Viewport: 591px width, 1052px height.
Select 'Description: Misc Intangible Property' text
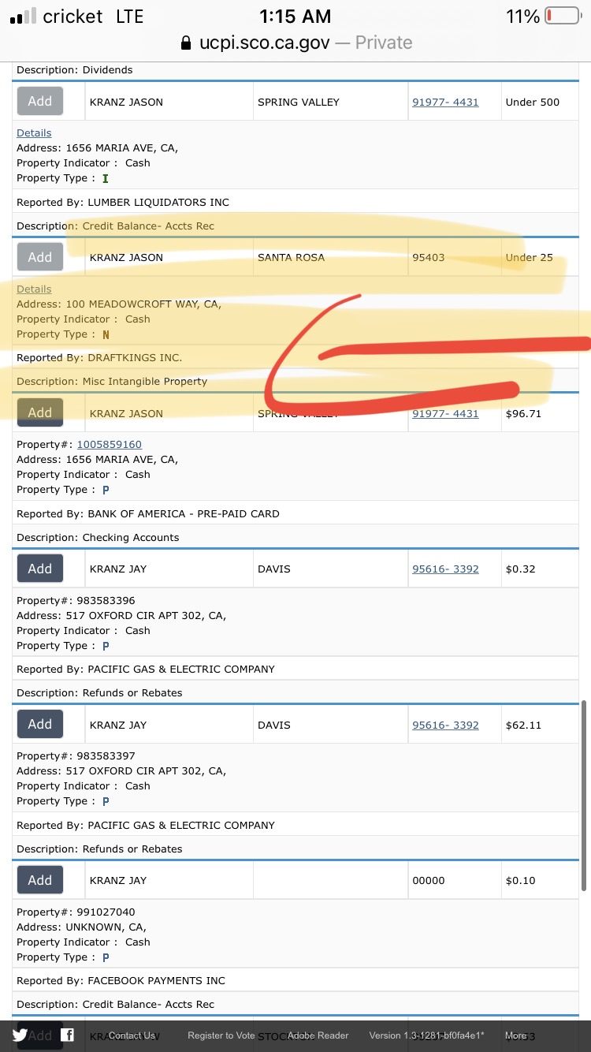coord(112,381)
